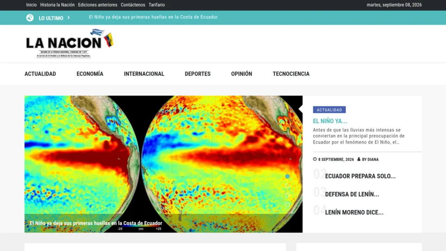Select slide DEFENSA DE LENÍN...
The height and width of the screenshot is (251, 446).
tap(352, 194)
